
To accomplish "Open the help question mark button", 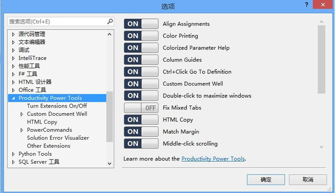I will click(307, 5).
